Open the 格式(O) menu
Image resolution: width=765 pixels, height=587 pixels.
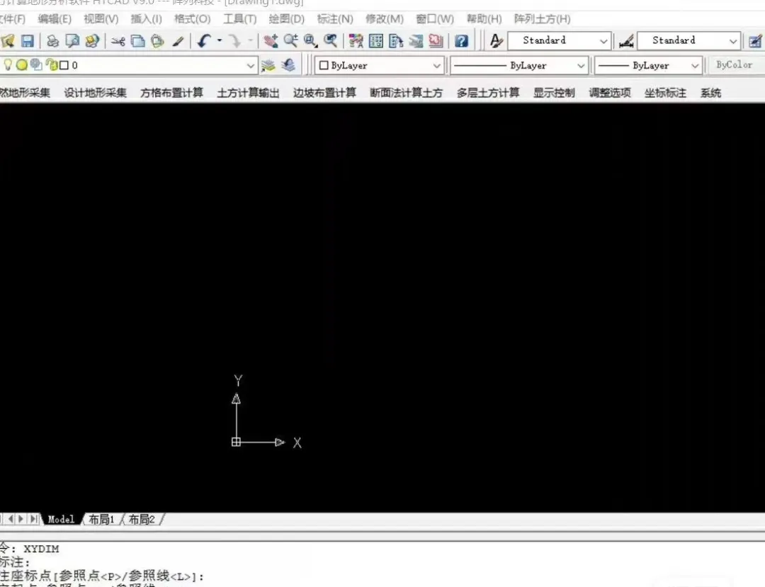click(192, 19)
